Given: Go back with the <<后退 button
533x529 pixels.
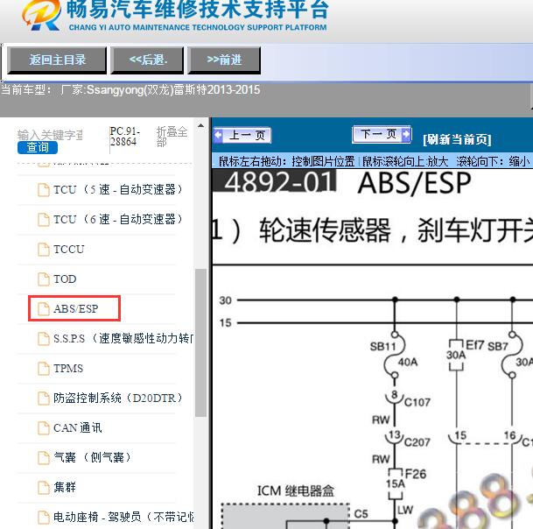Looking at the screenshot, I should 147,60.
